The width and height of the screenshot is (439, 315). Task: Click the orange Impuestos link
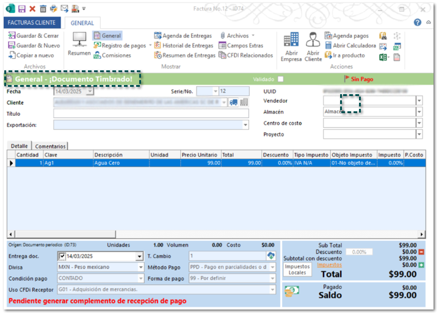coord(329,265)
